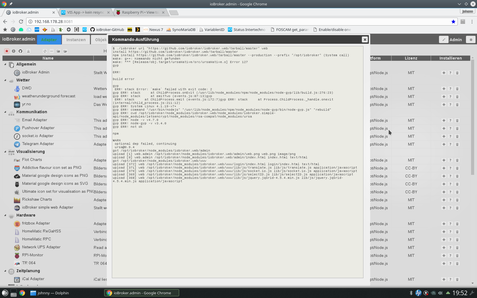
Task: Switch to the Adapter tab
Action: (49, 40)
